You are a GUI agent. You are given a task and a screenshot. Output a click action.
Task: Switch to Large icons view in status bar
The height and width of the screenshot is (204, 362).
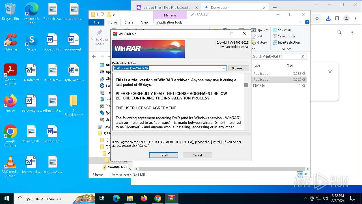306,175
